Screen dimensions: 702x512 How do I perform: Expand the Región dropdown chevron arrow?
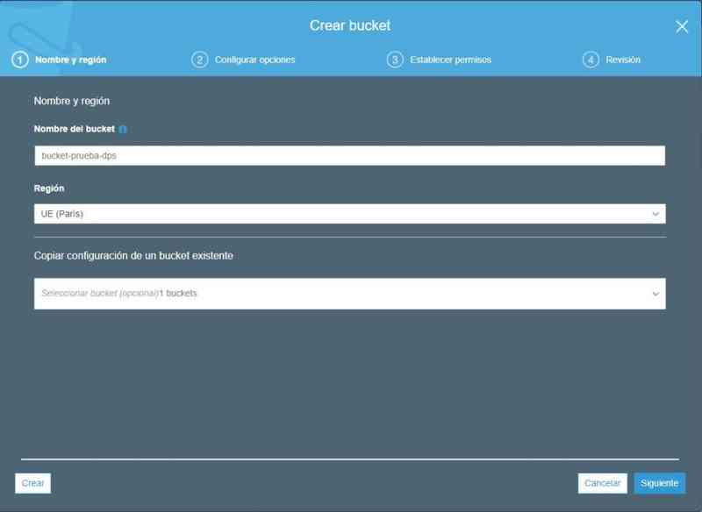point(655,214)
